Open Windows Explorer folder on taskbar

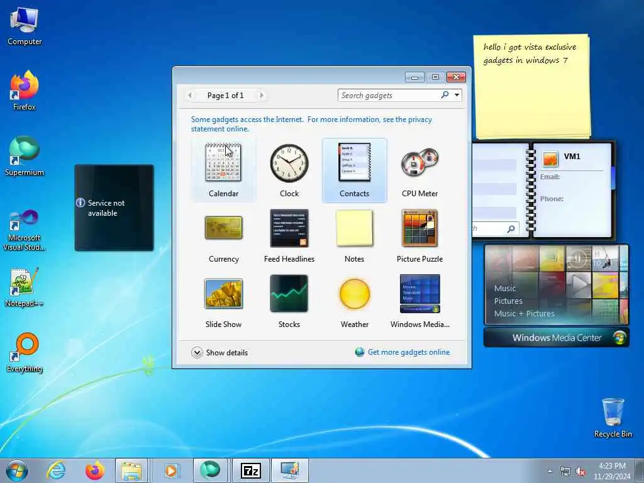coord(131,470)
